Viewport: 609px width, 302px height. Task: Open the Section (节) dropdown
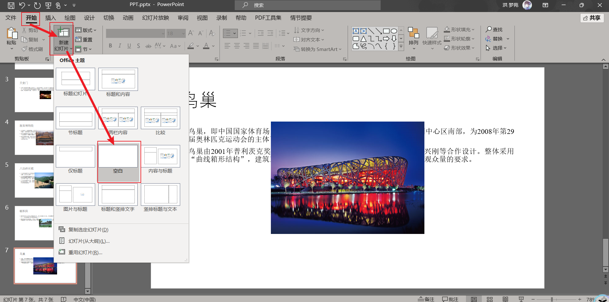pyautogui.click(x=83, y=49)
